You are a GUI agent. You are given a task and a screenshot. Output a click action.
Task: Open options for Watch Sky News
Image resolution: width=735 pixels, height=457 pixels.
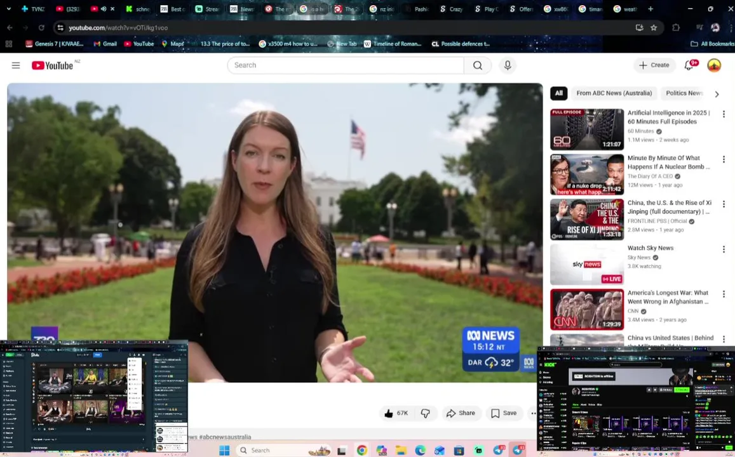724,249
